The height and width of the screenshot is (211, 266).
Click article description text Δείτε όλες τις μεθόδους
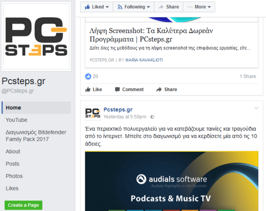(x=170, y=48)
